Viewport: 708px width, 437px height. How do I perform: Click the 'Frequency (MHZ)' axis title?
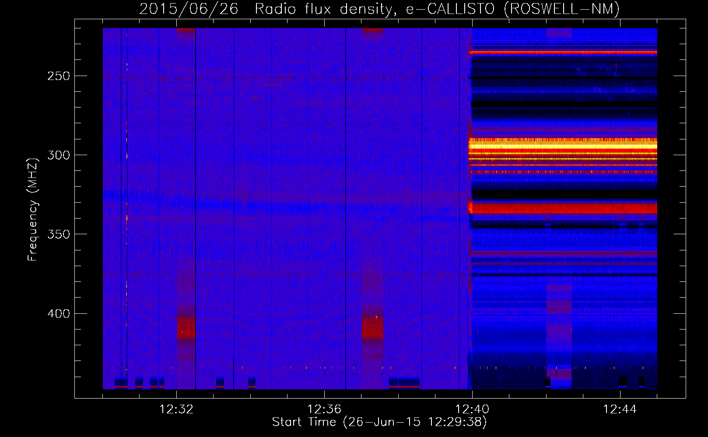[x=33, y=209]
